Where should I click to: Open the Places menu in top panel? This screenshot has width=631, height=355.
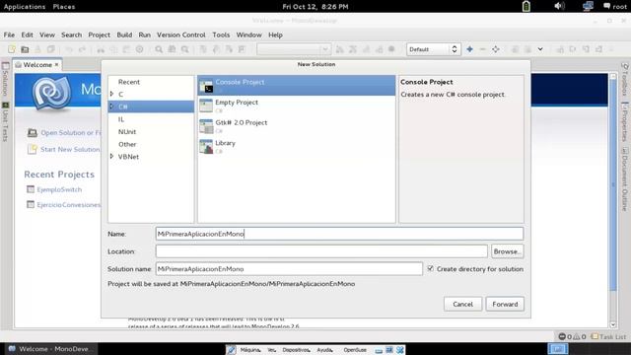[63, 7]
